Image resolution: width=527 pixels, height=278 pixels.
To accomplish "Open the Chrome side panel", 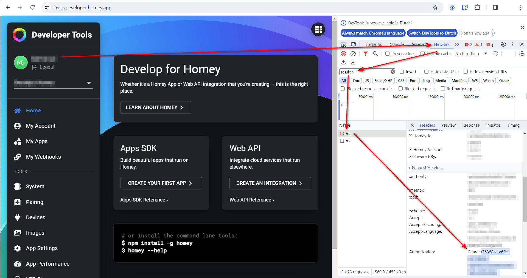I will [496, 8].
